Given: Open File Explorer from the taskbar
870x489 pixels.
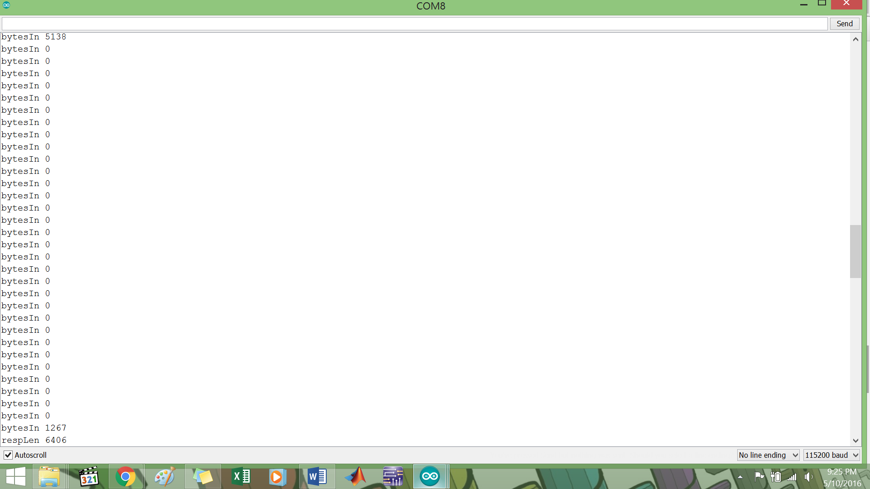Looking at the screenshot, I should (x=49, y=477).
